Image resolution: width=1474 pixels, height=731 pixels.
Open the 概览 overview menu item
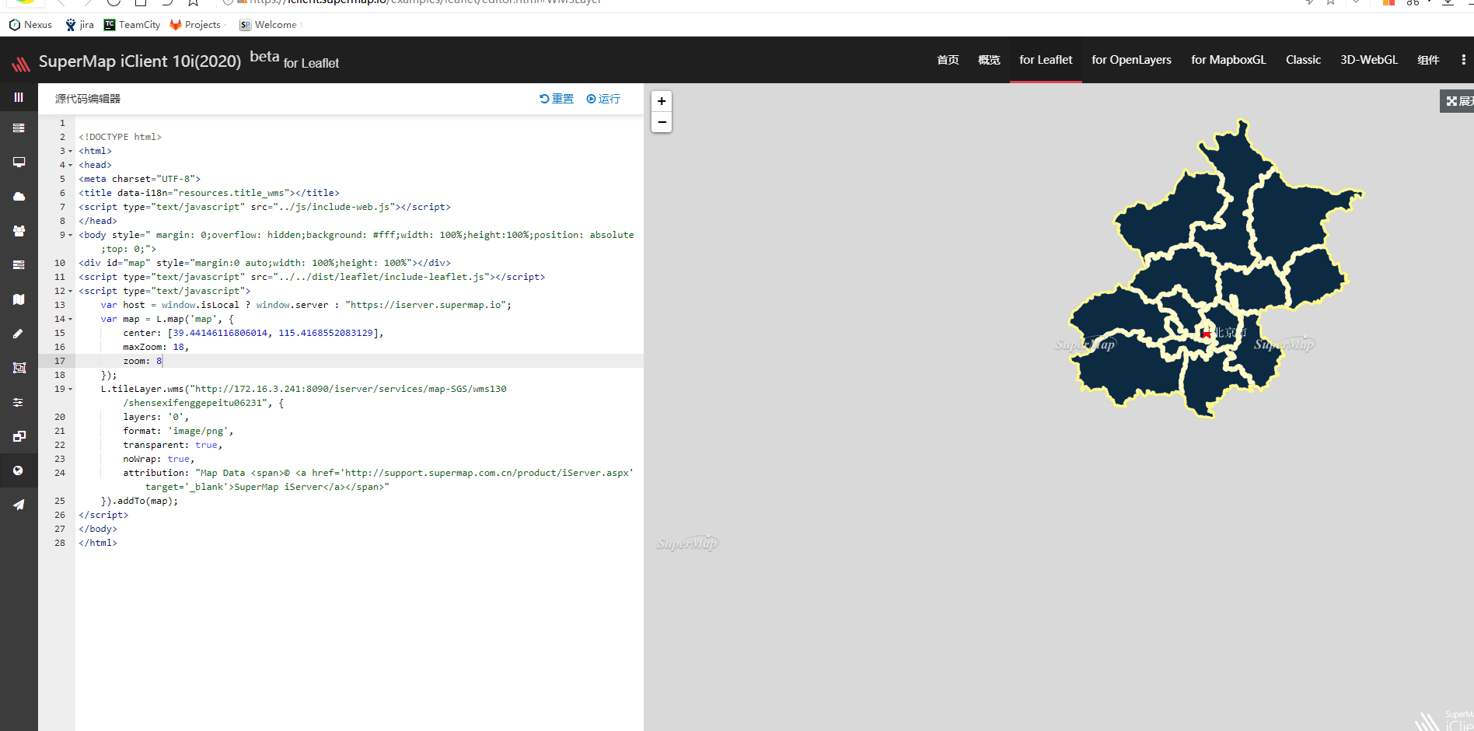[989, 60]
